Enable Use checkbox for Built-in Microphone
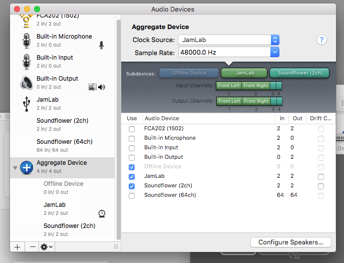 tap(132, 139)
